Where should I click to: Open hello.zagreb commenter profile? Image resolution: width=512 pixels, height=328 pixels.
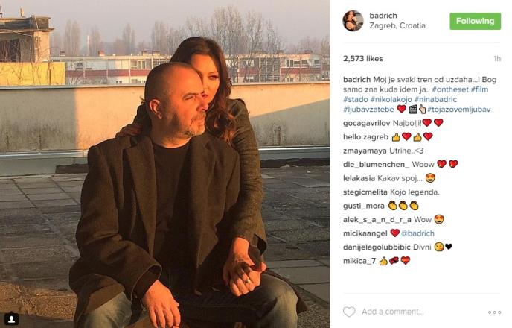coord(365,137)
